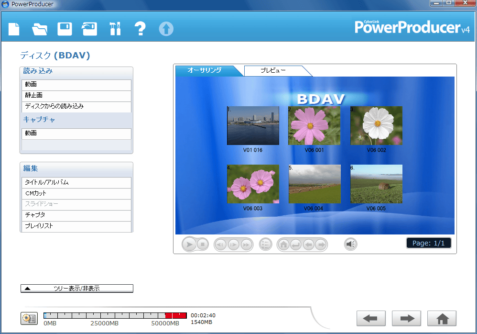Screen dimensions: 477x334
Task: Click the 00:02:40 duration readout
Action: (x=203, y=315)
